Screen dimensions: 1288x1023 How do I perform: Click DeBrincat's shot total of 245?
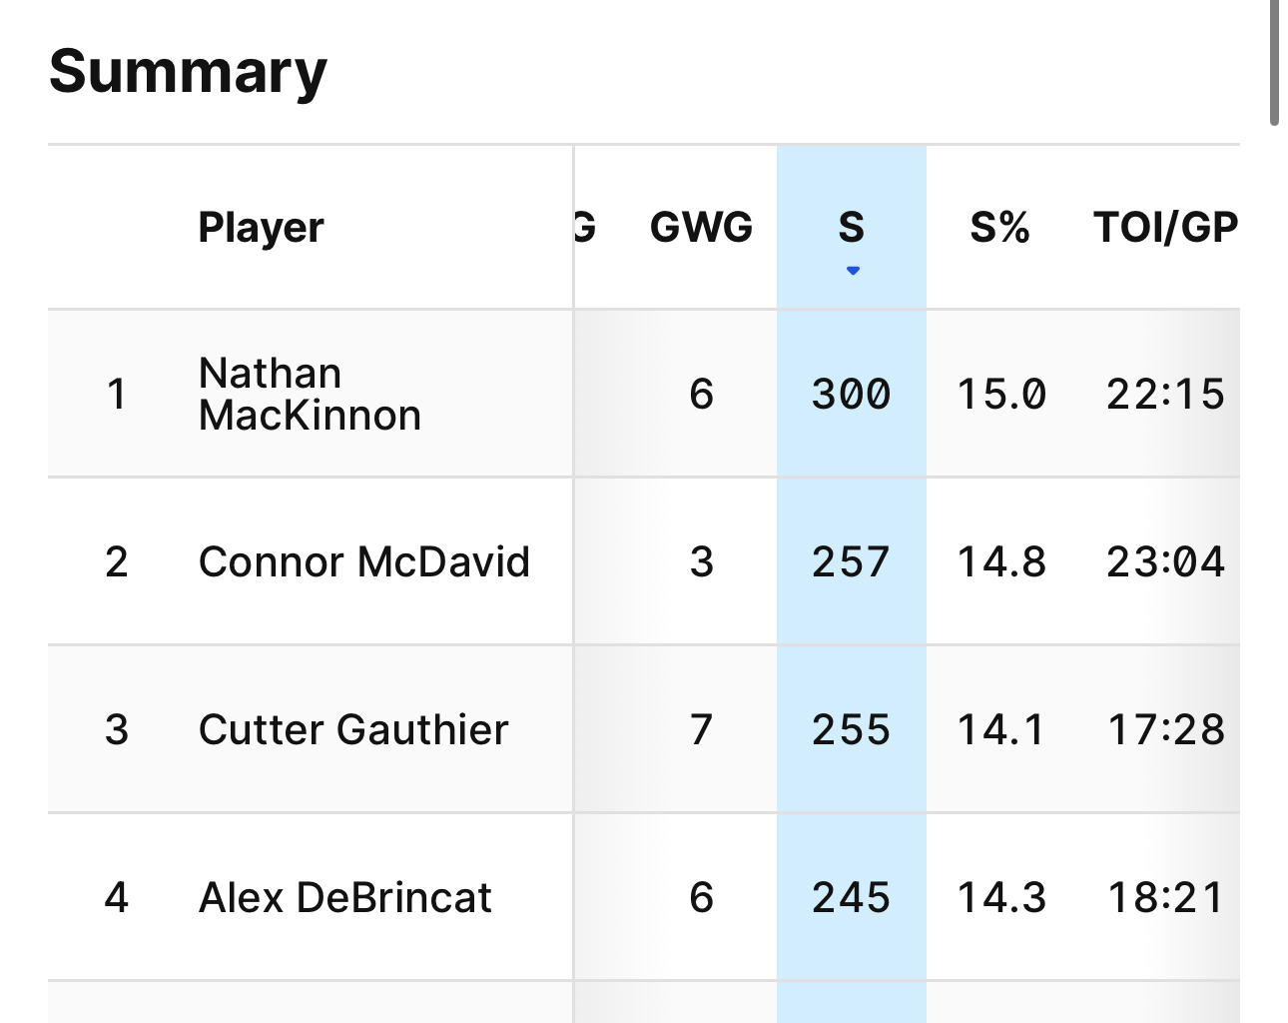coord(852,897)
